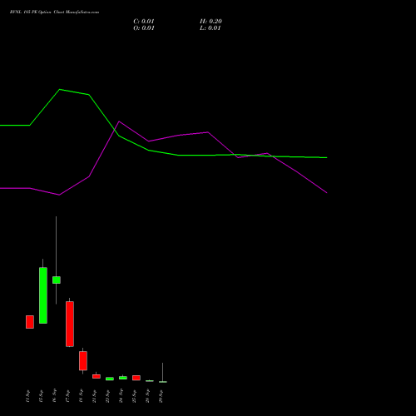Viewport: 416px width, 416px height.
Task: Click the '29 Sep' date axis label
Action: [161, 396]
